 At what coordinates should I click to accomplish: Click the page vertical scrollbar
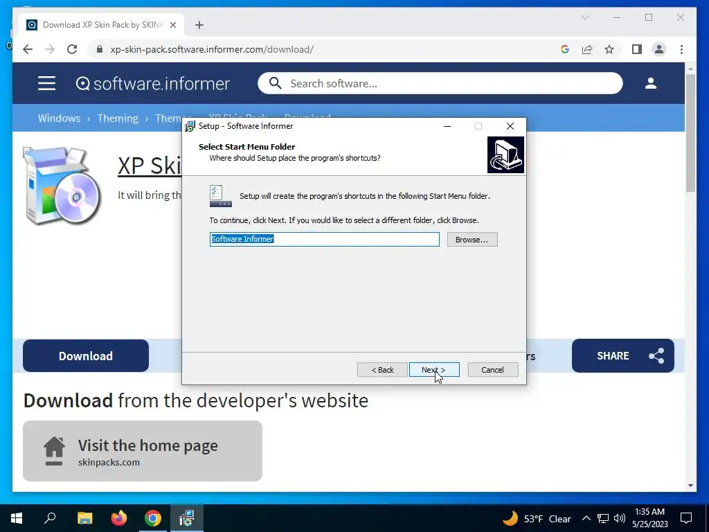click(x=690, y=134)
